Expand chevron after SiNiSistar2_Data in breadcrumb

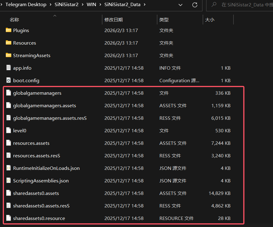point(144,5)
